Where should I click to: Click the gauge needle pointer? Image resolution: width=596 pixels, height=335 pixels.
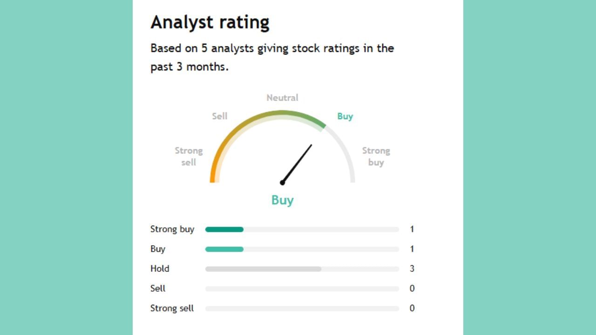pyautogui.click(x=297, y=163)
